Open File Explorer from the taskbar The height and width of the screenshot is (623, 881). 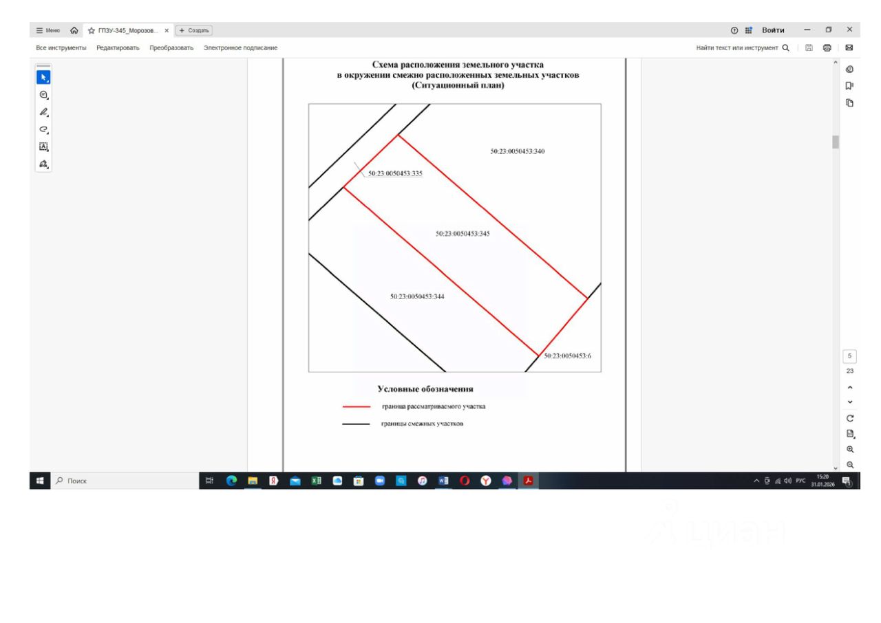[252, 481]
